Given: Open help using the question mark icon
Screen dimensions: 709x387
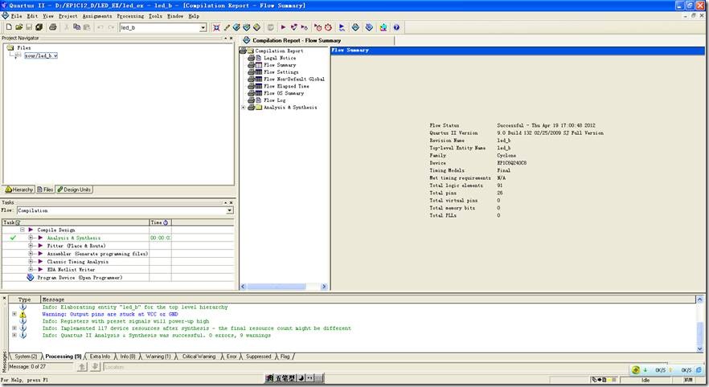Looking at the screenshot, I should coord(396,27).
